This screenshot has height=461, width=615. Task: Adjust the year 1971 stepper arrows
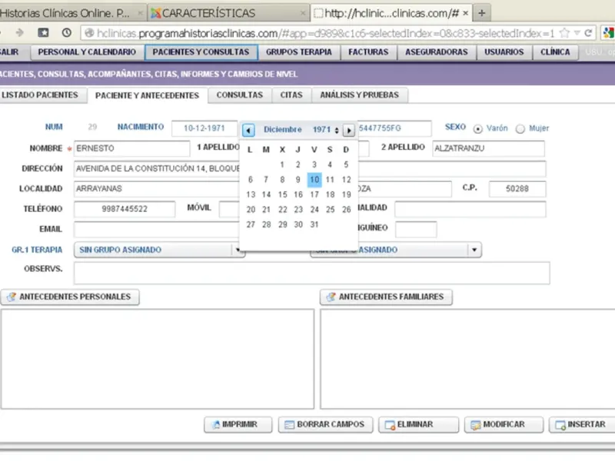337,131
